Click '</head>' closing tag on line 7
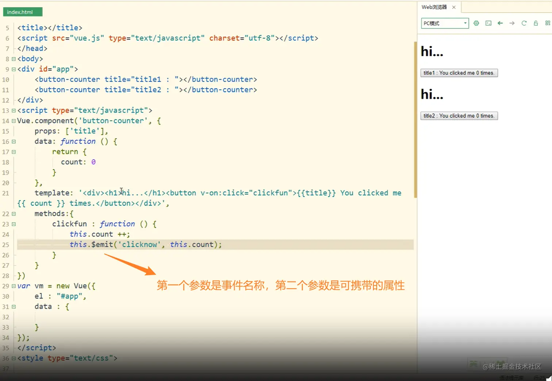552x381 pixels. [x=32, y=49]
